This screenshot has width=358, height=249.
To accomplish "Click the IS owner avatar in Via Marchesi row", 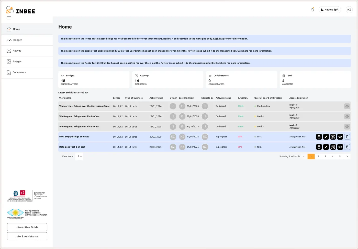I will point(173,106).
